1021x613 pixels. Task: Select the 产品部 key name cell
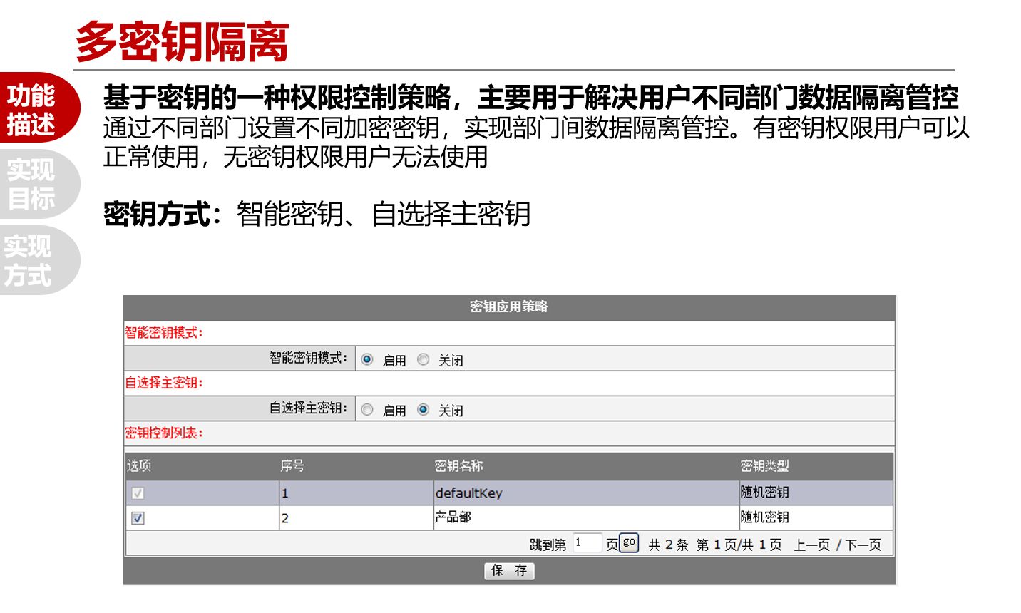pos(453,517)
